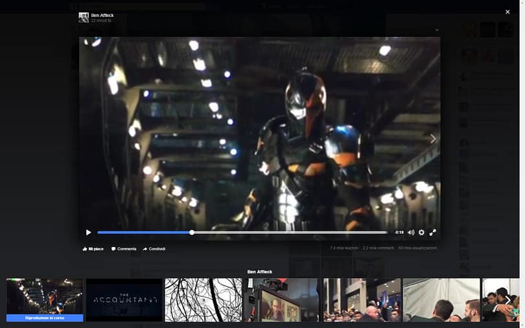The width and height of the screenshot is (525, 328).
Task: Open Ben Affleck profile name link
Action: [102, 15]
